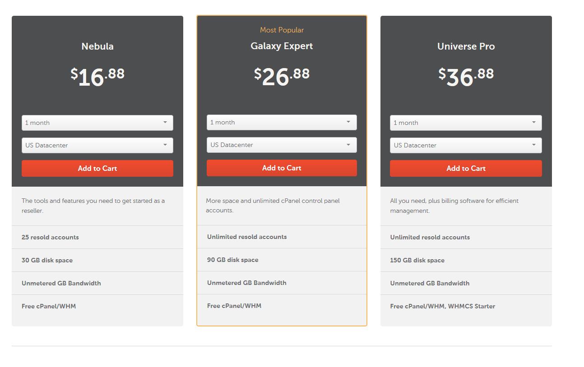
Task: Open Universe Pro US Datacenter dropdown
Action: tap(466, 145)
